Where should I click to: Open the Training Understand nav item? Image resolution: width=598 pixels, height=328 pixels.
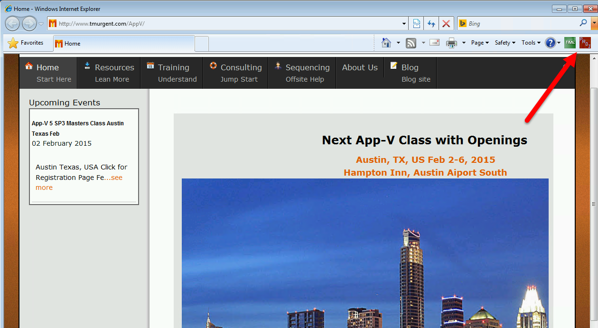[172, 73]
